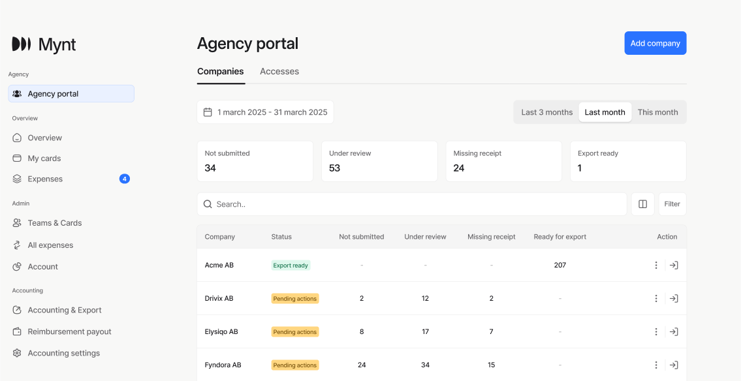Click the Ready for export column header
Viewport: 741px width, 381px height.
[x=560, y=237]
